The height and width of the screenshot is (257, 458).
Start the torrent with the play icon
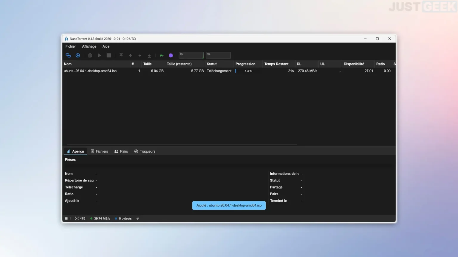[99, 55]
